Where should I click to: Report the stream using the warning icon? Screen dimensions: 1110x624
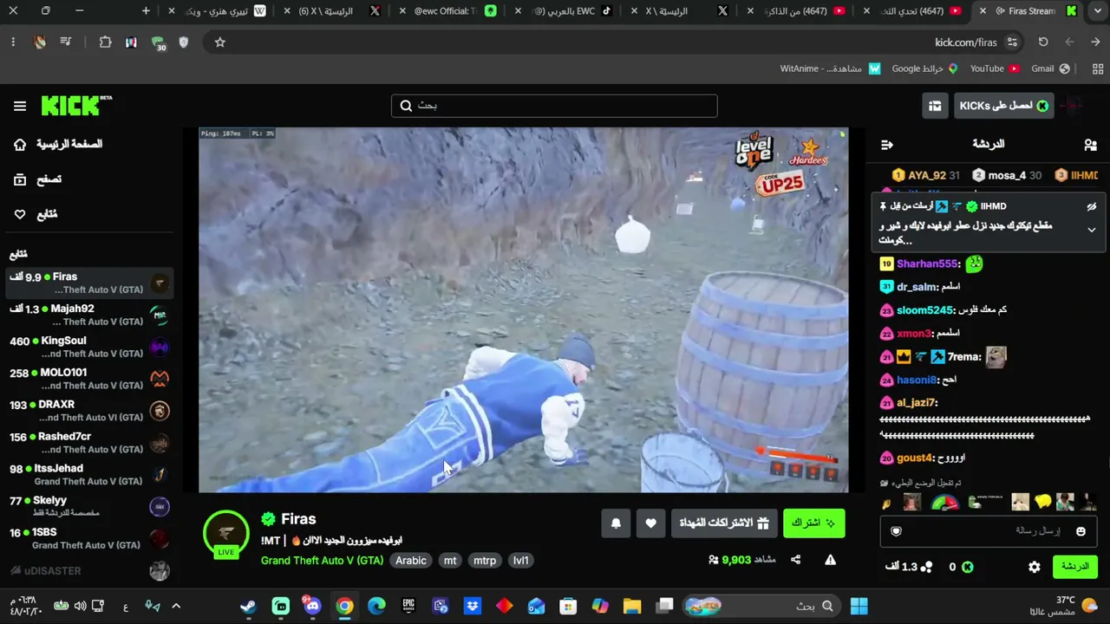[x=830, y=560]
